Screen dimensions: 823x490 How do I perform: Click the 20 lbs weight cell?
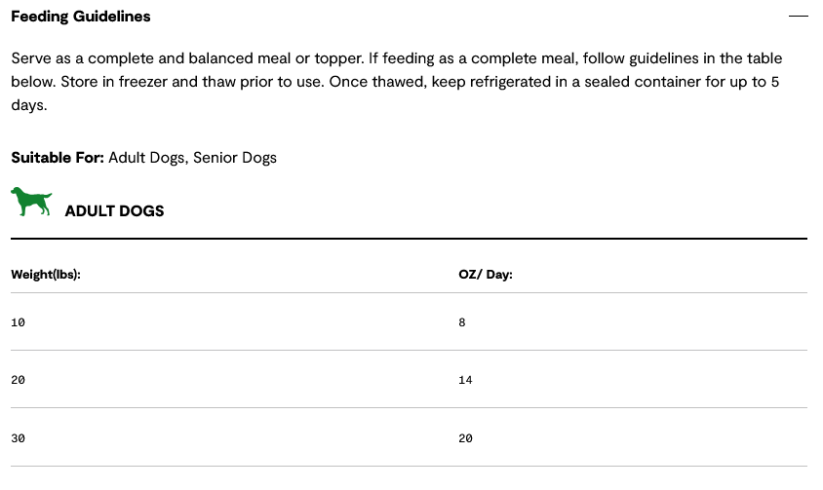coord(19,380)
